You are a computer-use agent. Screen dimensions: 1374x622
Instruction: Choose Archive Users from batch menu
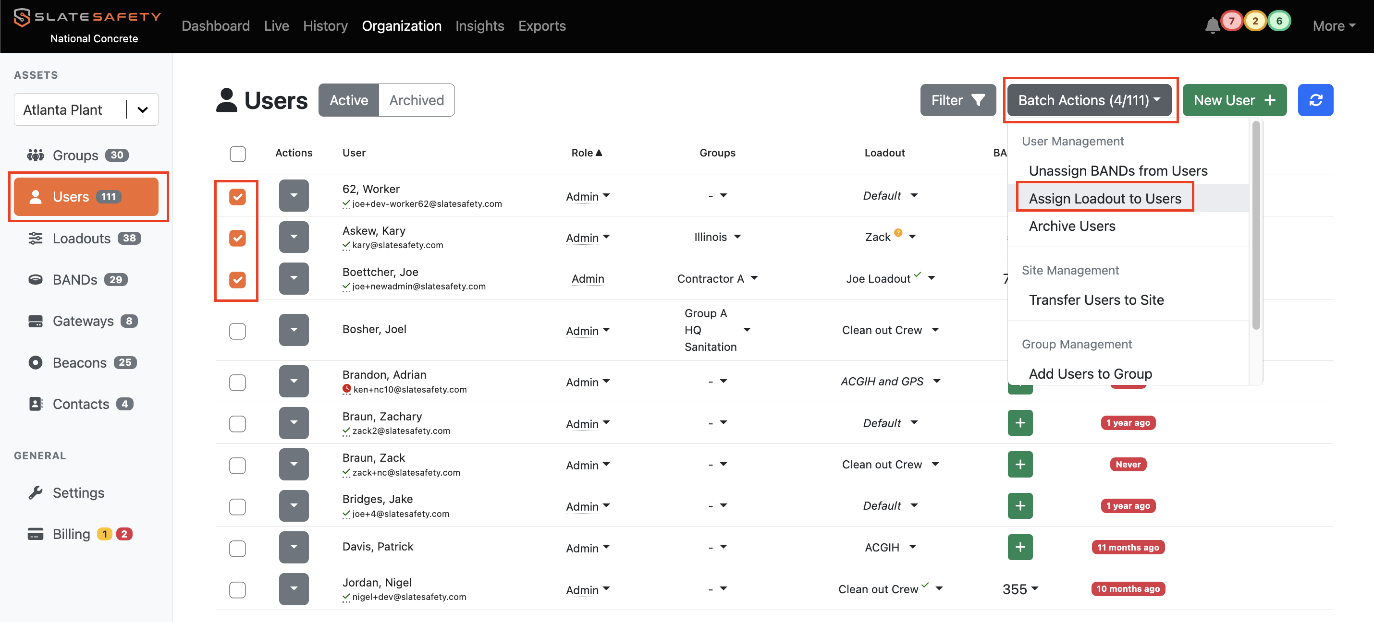(1071, 226)
